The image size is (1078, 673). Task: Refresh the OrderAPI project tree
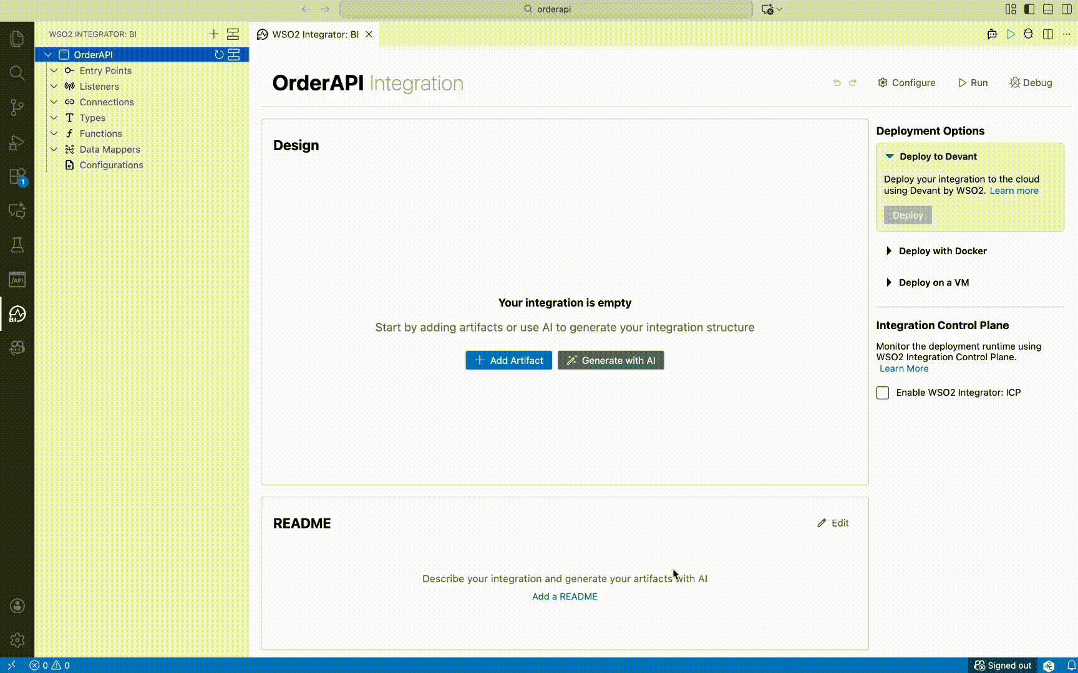218,55
